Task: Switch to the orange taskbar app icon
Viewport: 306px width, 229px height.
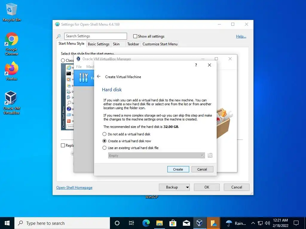Action: (213, 223)
